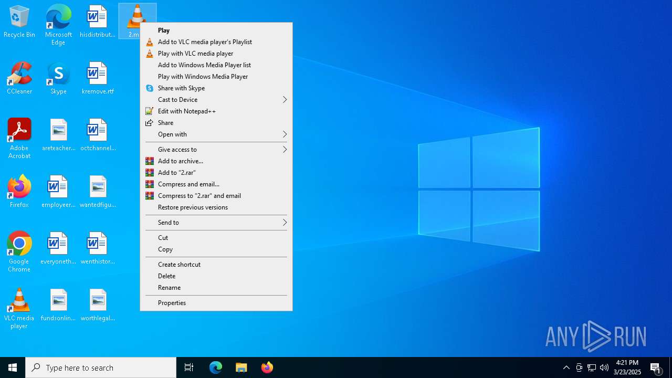
Task: Choose Share with Skype
Action: click(216, 88)
